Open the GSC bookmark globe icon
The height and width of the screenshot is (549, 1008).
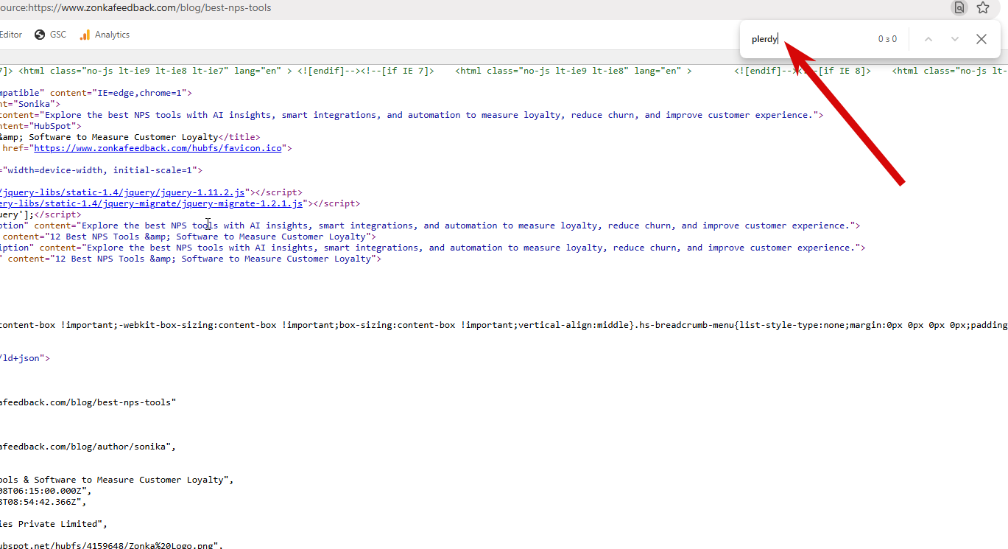[x=40, y=35]
